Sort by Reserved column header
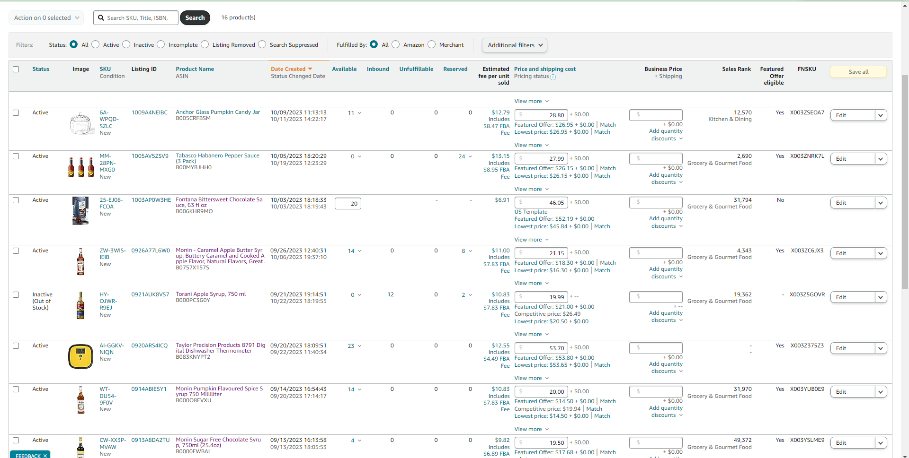 point(455,69)
